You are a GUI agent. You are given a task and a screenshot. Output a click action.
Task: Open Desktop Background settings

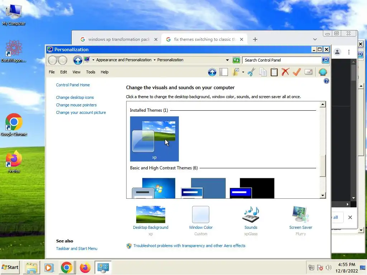click(x=151, y=214)
